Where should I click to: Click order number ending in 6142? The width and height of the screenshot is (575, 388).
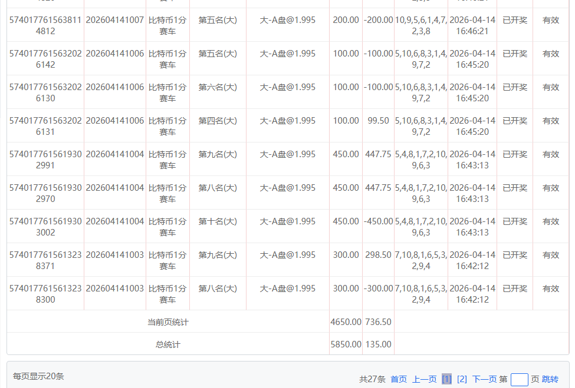point(45,59)
